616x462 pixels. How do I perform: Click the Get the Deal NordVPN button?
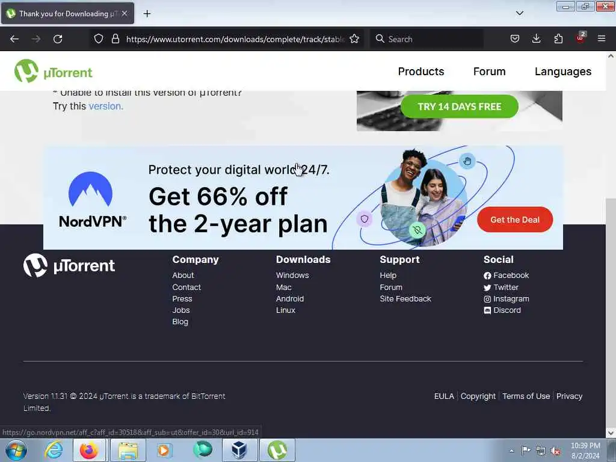click(x=515, y=220)
